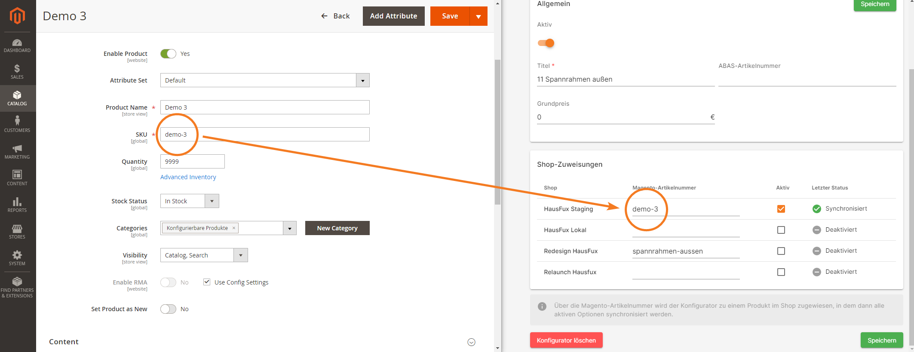Open the Customers sidebar menu
Screen dimensions: 914x352
[17, 125]
